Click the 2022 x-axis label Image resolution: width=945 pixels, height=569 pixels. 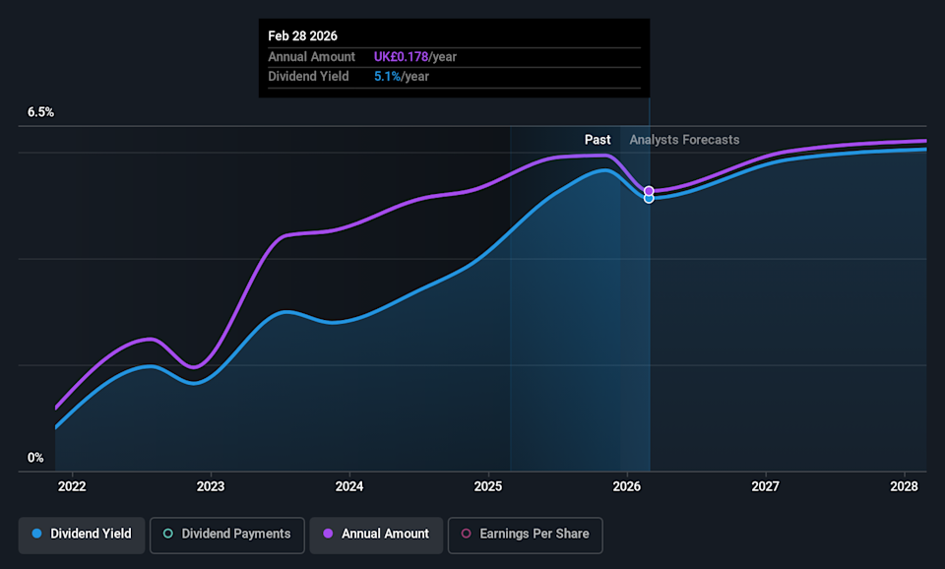[x=72, y=486]
